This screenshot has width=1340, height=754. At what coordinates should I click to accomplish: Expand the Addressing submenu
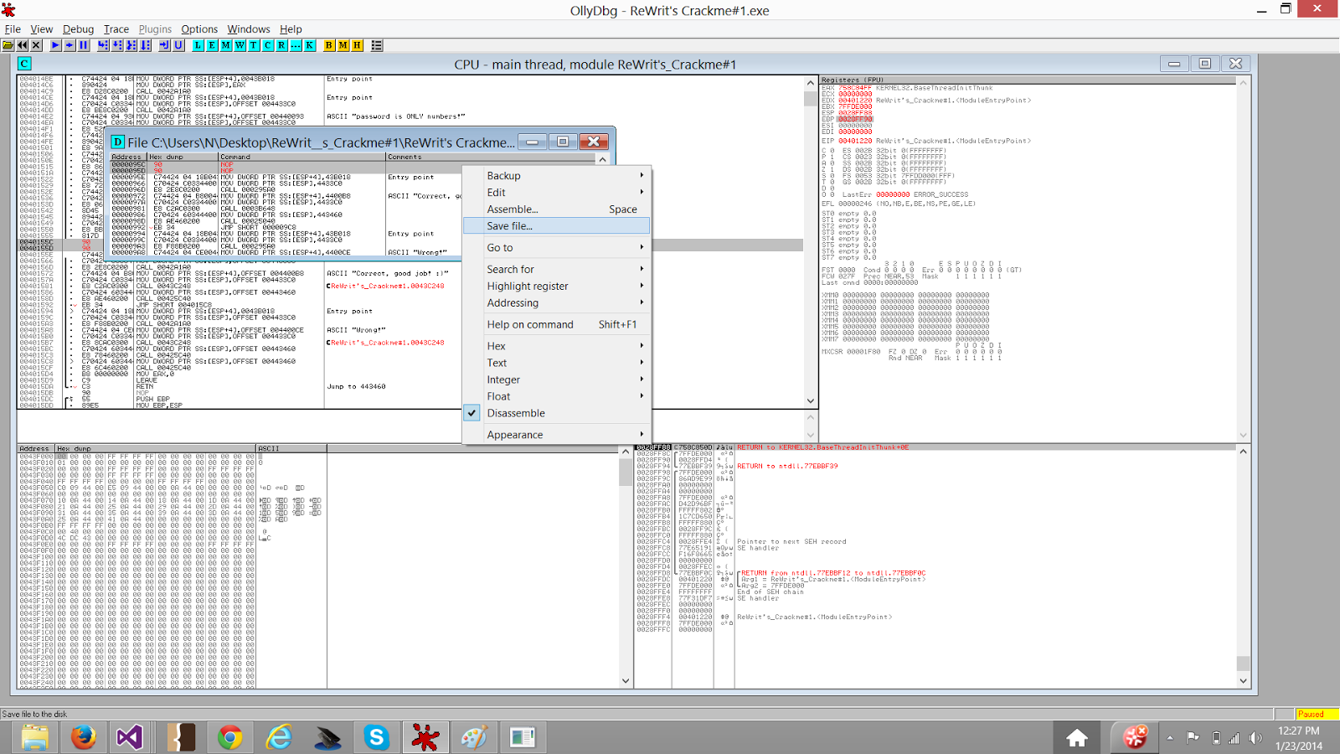tap(557, 303)
